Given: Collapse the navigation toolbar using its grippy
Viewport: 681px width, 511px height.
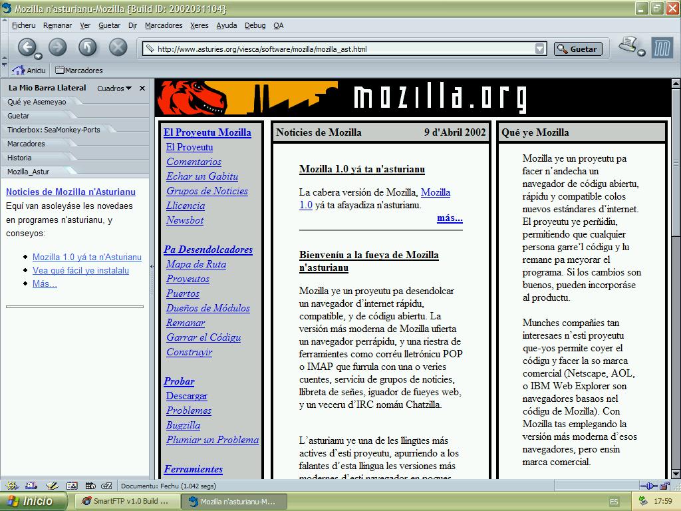Looking at the screenshot, I should pyautogui.click(x=5, y=47).
